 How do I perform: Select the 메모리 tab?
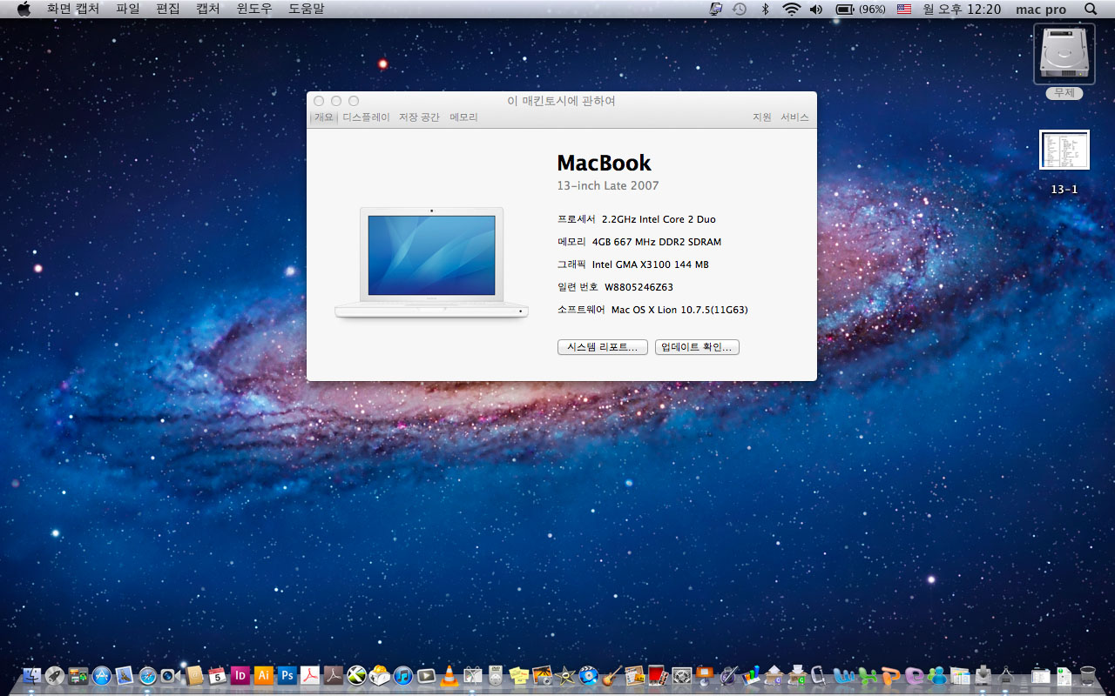point(463,117)
